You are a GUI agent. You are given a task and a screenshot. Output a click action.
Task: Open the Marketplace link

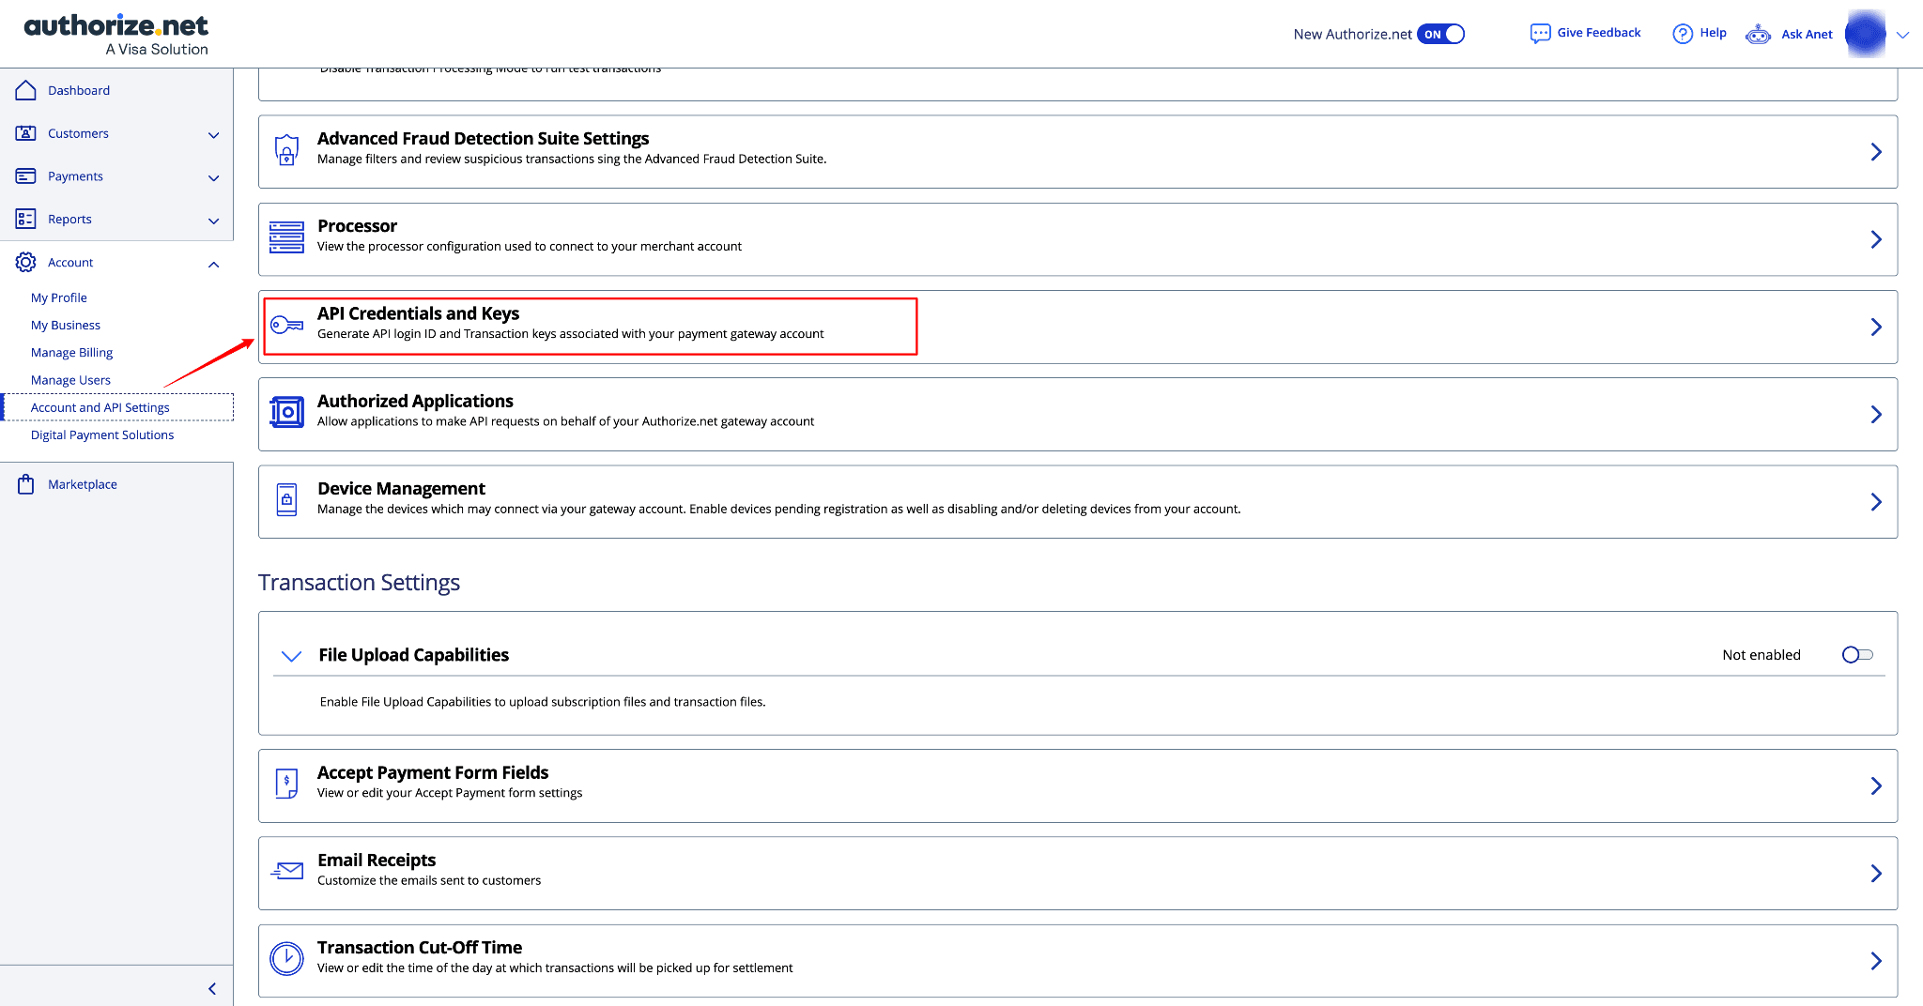(83, 484)
